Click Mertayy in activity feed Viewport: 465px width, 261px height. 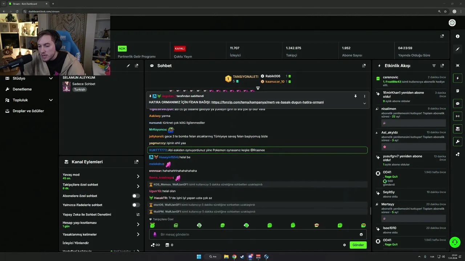coord(388,204)
